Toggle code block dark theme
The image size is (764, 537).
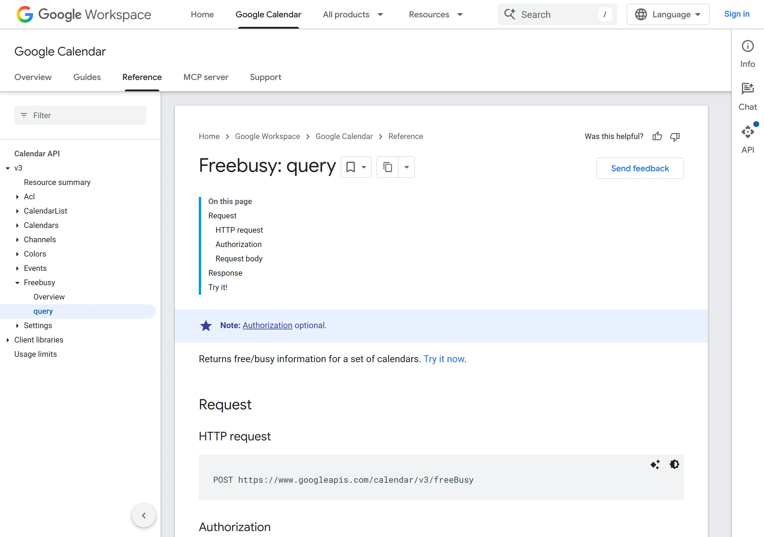674,464
